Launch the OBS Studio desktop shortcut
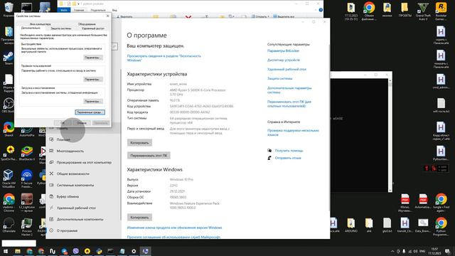The image size is (455, 256). click(x=9, y=105)
